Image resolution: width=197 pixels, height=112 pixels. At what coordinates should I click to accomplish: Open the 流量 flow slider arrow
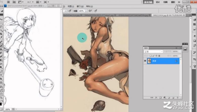tap(86, 11)
